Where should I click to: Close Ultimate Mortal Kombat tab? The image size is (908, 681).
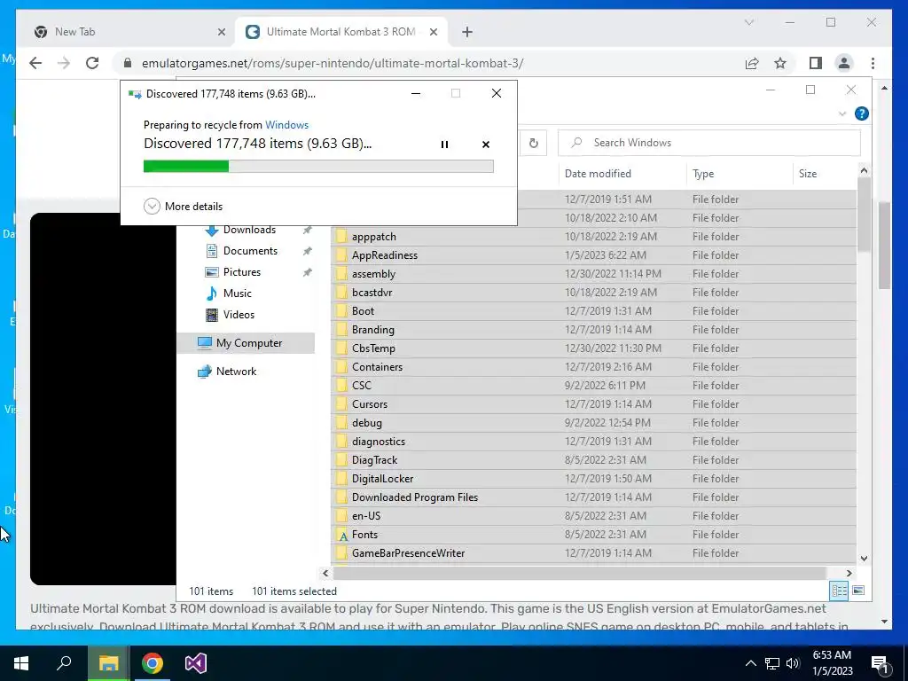point(433,33)
